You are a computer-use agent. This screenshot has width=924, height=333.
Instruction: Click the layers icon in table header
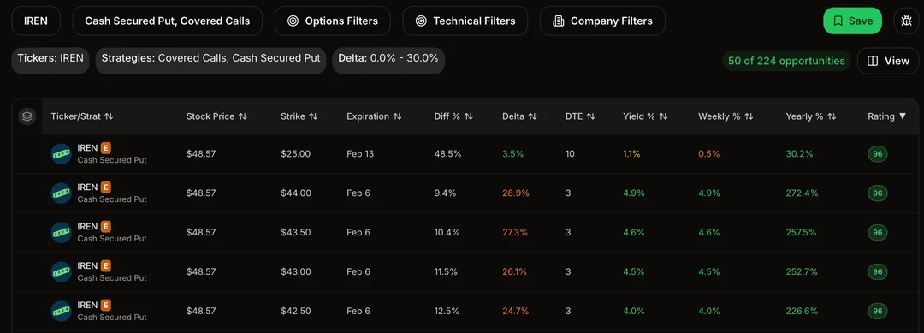(27, 116)
